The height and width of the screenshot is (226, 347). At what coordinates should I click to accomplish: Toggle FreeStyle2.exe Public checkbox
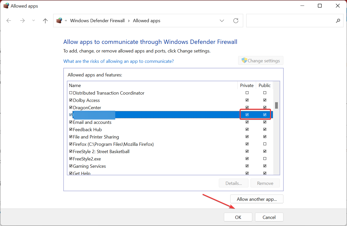(265, 159)
